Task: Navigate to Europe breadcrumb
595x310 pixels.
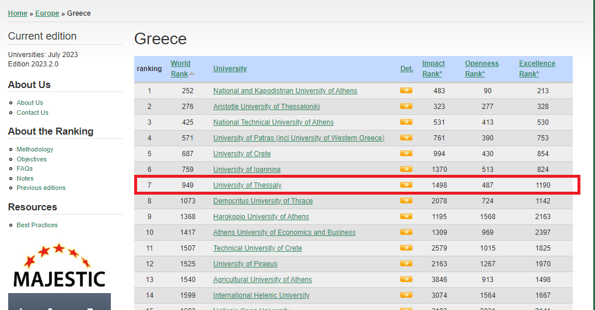Action: [47, 13]
